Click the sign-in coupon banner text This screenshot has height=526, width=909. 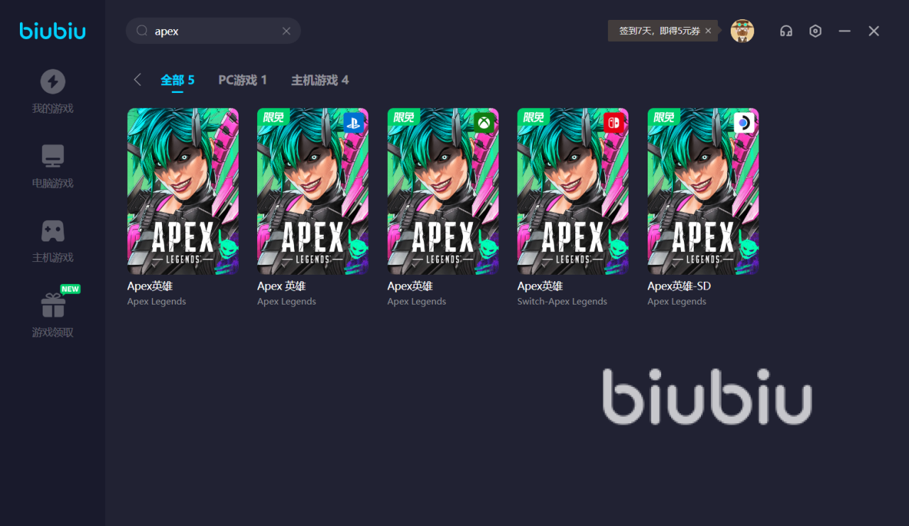[x=660, y=31]
